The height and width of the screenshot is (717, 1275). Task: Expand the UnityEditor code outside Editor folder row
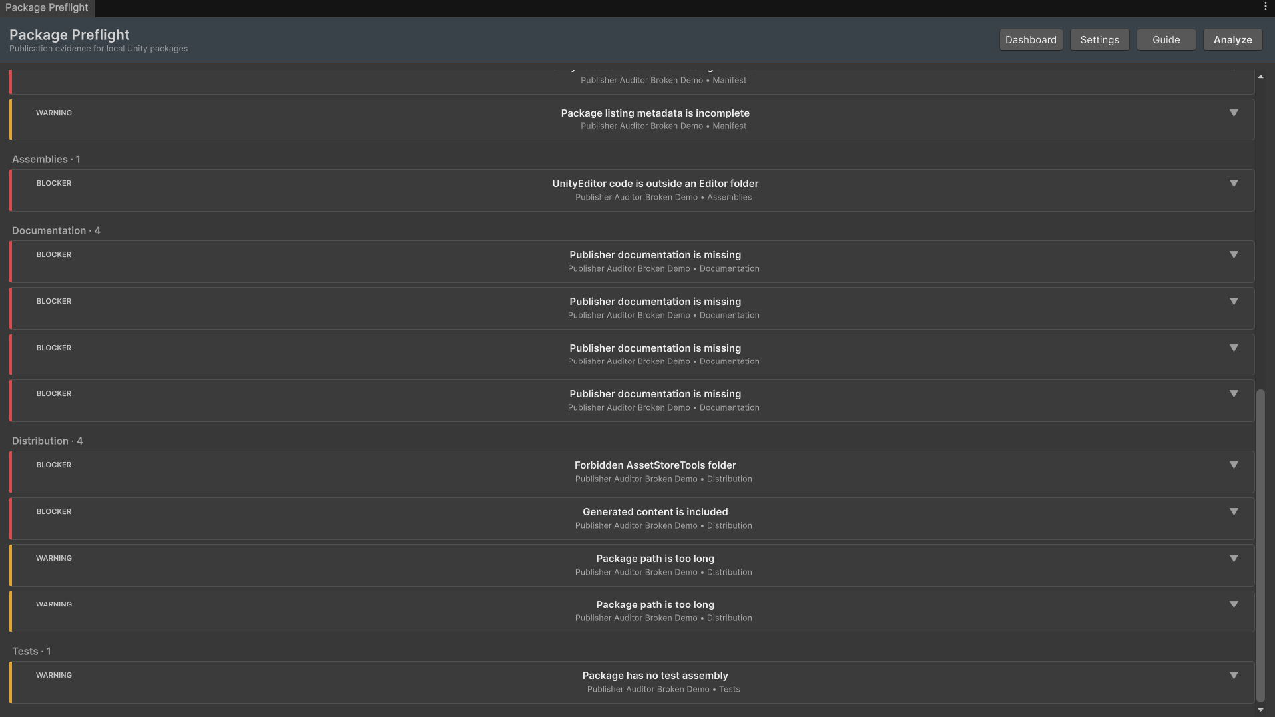(x=1234, y=184)
